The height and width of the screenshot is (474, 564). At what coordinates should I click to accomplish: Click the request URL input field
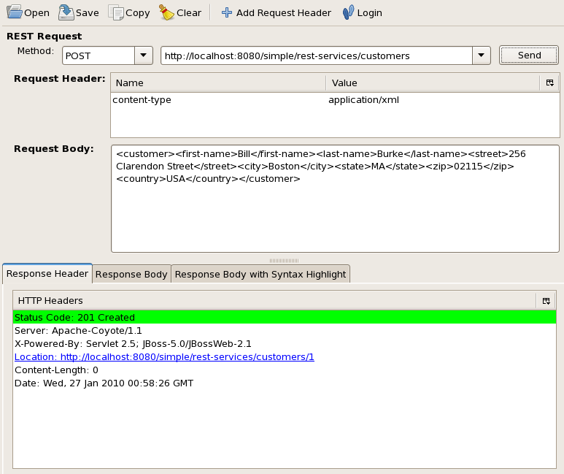coord(317,56)
